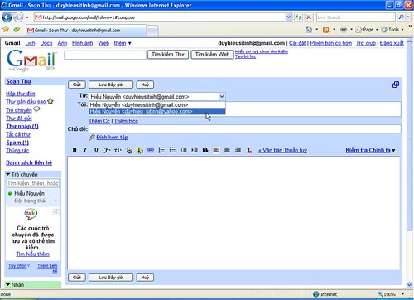
Task: Click the chat search Tìm kiếm field
Action: coord(33,183)
